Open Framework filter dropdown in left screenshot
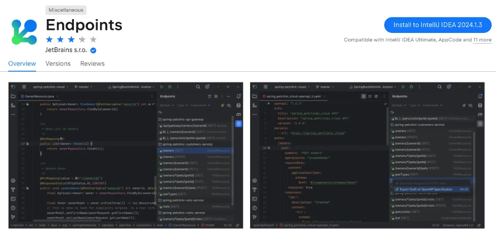Viewport: 496px width, 236px height. point(201,105)
